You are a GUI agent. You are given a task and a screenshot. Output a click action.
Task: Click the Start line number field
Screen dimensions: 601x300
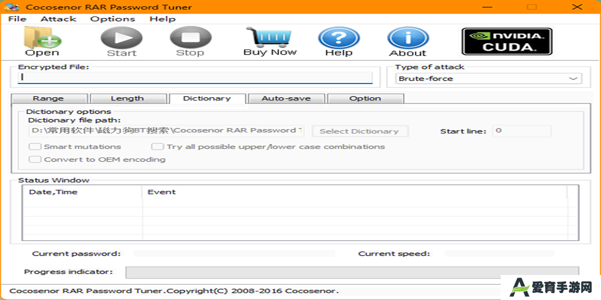(x=522, y=131)
